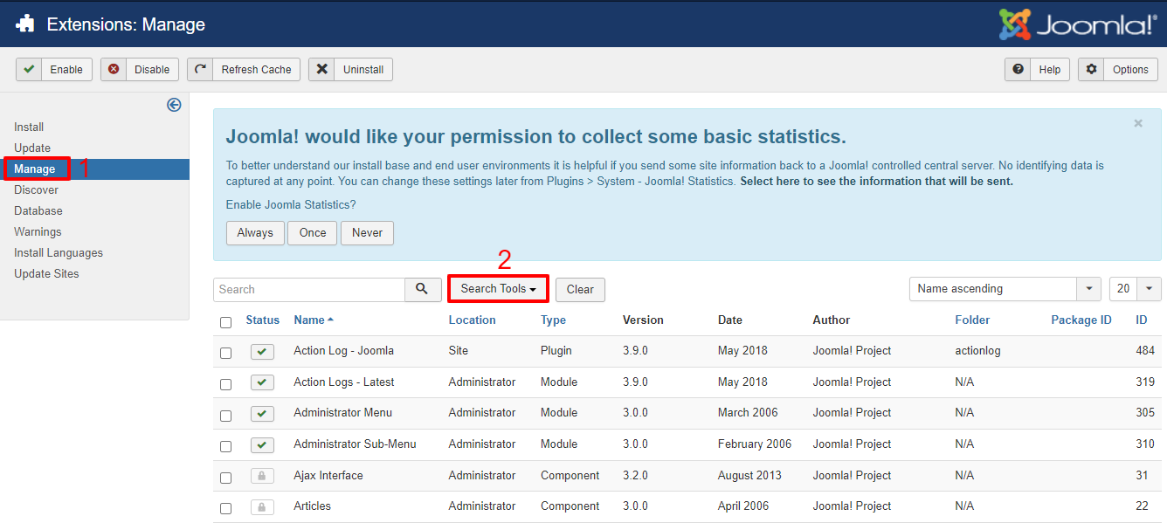The image size is (1167, 523).
Task: Click the magnifying glass search icon button
Action: [423, 289]
